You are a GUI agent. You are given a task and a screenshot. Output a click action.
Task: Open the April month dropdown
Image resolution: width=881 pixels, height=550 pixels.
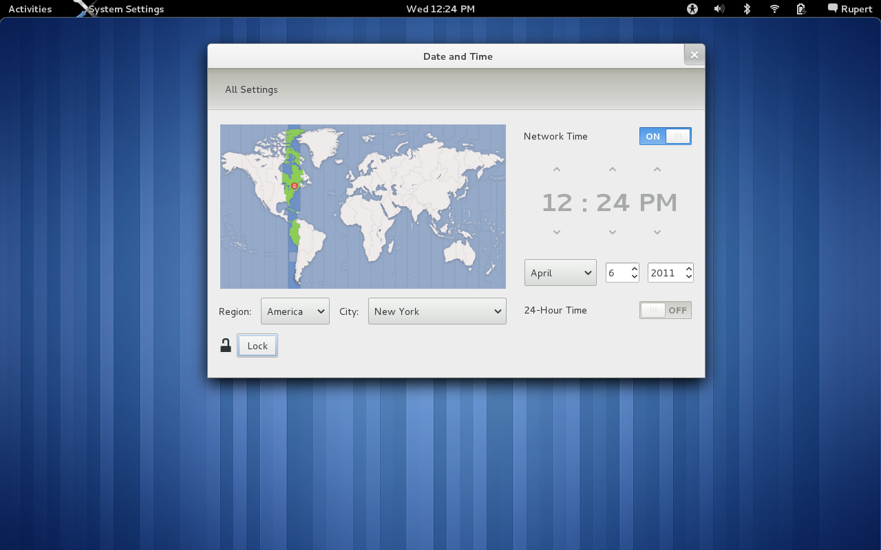click(x=560, y=273)
